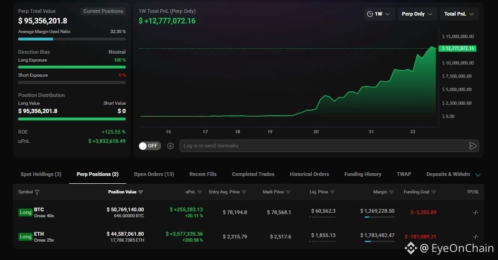Select the Perp Positions (2) tab
This screenshot has width=498, height=260.
pyautogui.click(x=98, y=174)
